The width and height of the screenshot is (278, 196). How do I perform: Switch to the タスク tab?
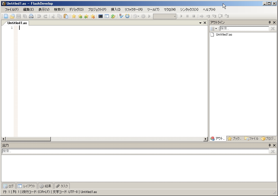point(62,186)
